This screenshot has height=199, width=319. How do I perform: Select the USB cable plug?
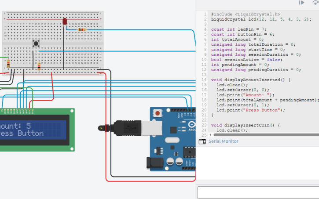[130, 128]
